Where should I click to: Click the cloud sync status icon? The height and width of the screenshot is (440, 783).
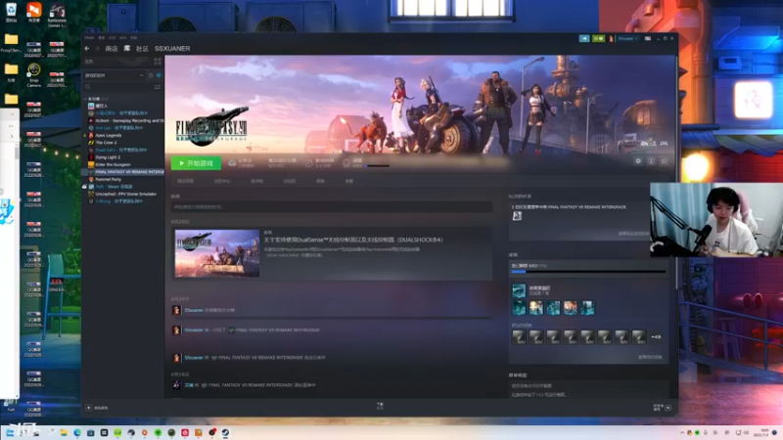(232, 163)
